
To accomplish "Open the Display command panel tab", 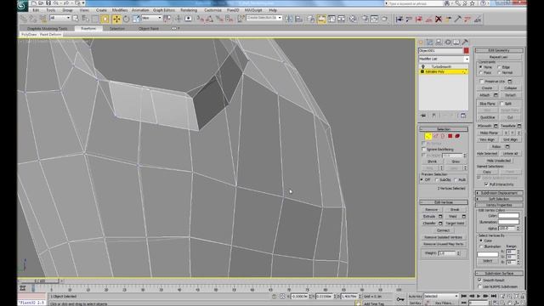I will click(x=456, y=42).
